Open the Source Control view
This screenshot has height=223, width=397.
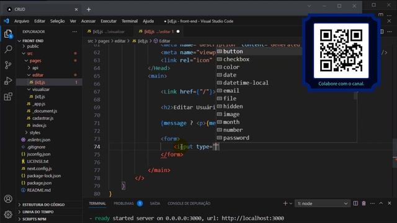pyautogui.click(x=8, y=65)
